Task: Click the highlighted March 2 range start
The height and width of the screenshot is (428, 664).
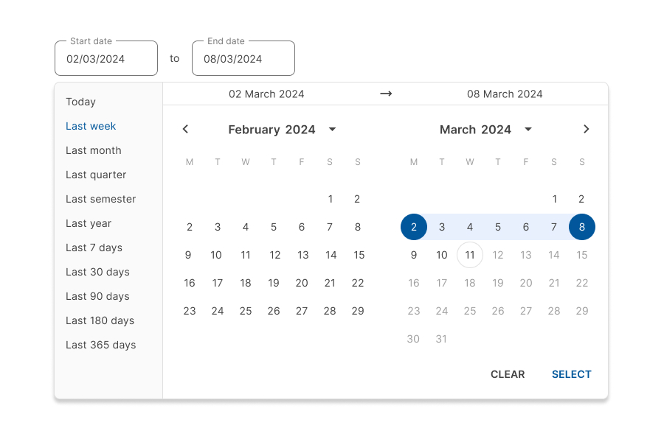Action: 414,227
